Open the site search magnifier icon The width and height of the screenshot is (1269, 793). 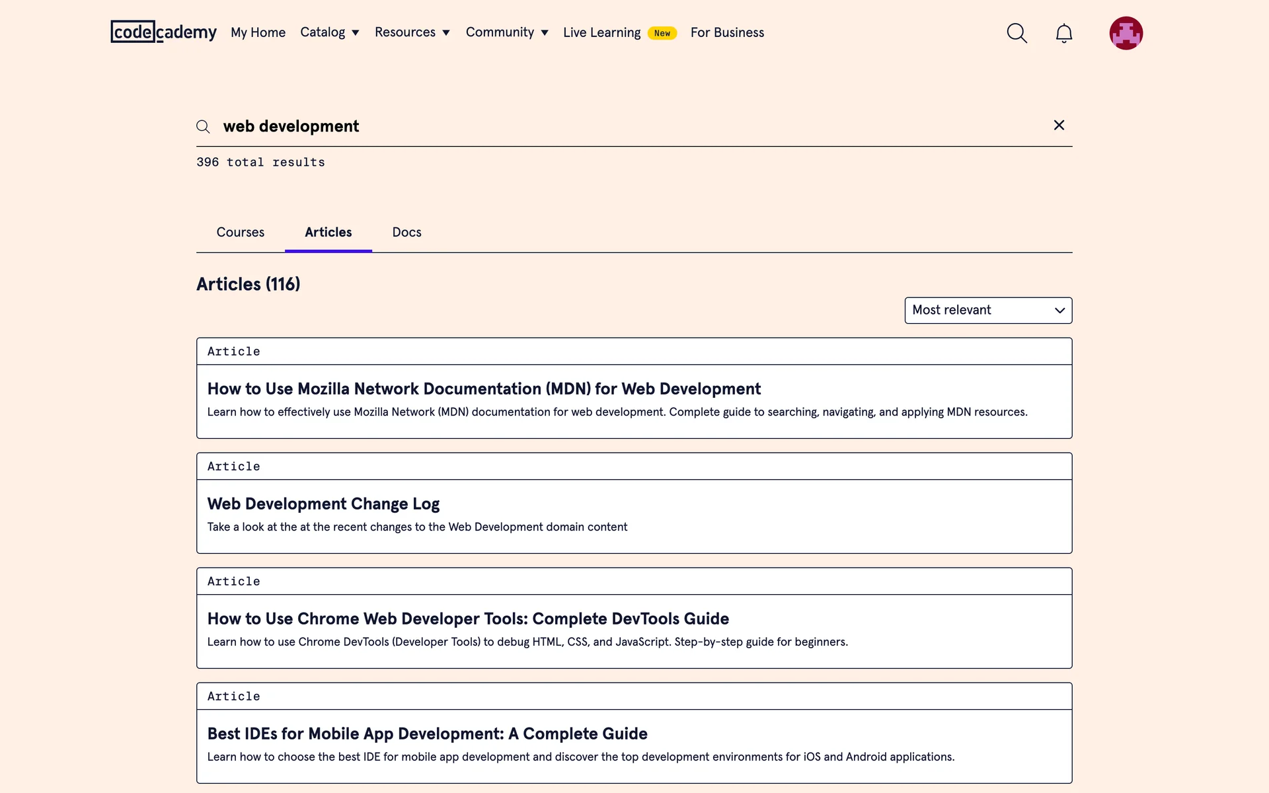1017,33
